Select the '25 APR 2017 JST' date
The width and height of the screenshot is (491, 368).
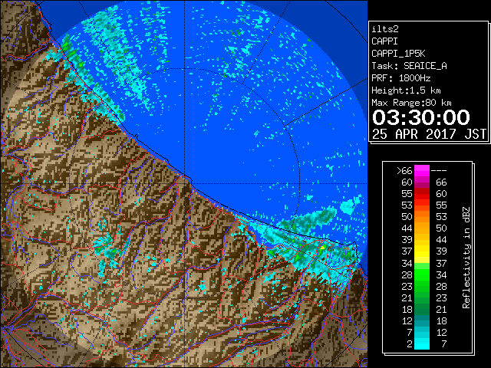(429, 134)
